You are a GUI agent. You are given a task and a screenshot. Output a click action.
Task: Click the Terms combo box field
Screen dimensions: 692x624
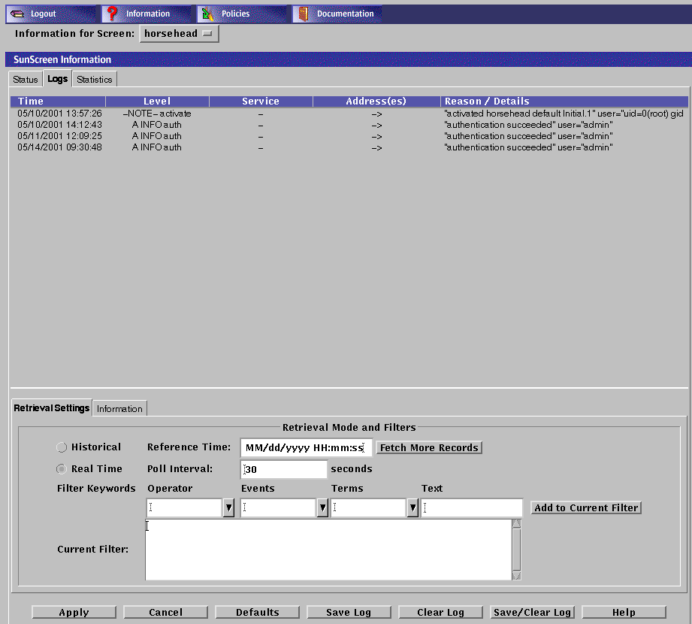point(368,508)
